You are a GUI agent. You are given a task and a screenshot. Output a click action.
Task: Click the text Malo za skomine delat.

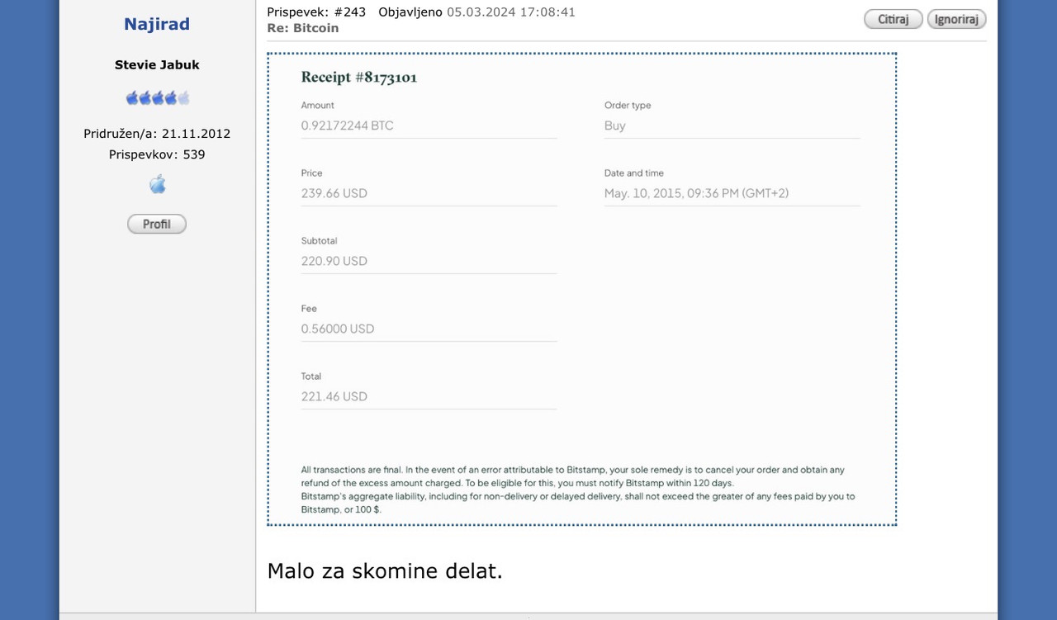385,570
